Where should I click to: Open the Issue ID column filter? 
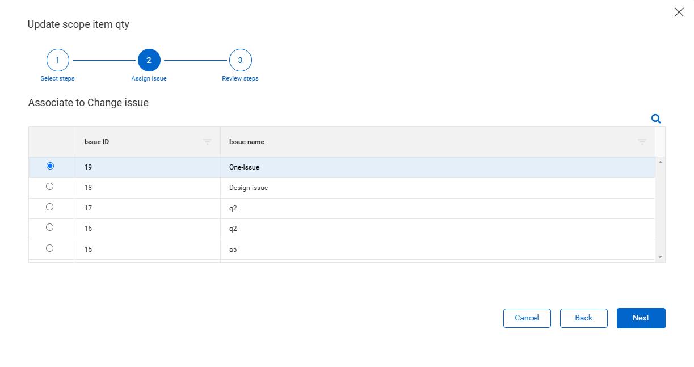tap(207, 142)
